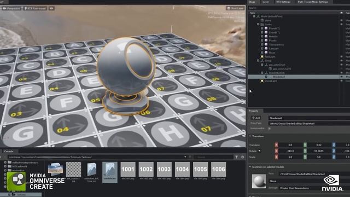Image resolution: width=350 pixels, height=197 pixels.
Task: Click the Glass material sphere icon
Action: [x=266, y=53]
